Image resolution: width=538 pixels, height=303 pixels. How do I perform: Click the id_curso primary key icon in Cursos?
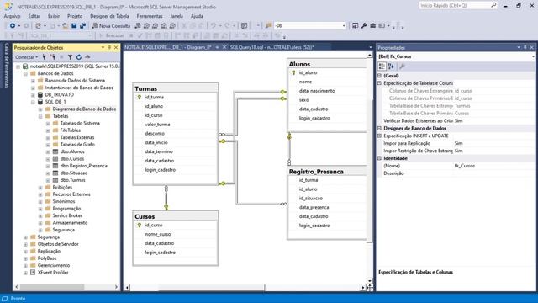[x=140, y=226]
